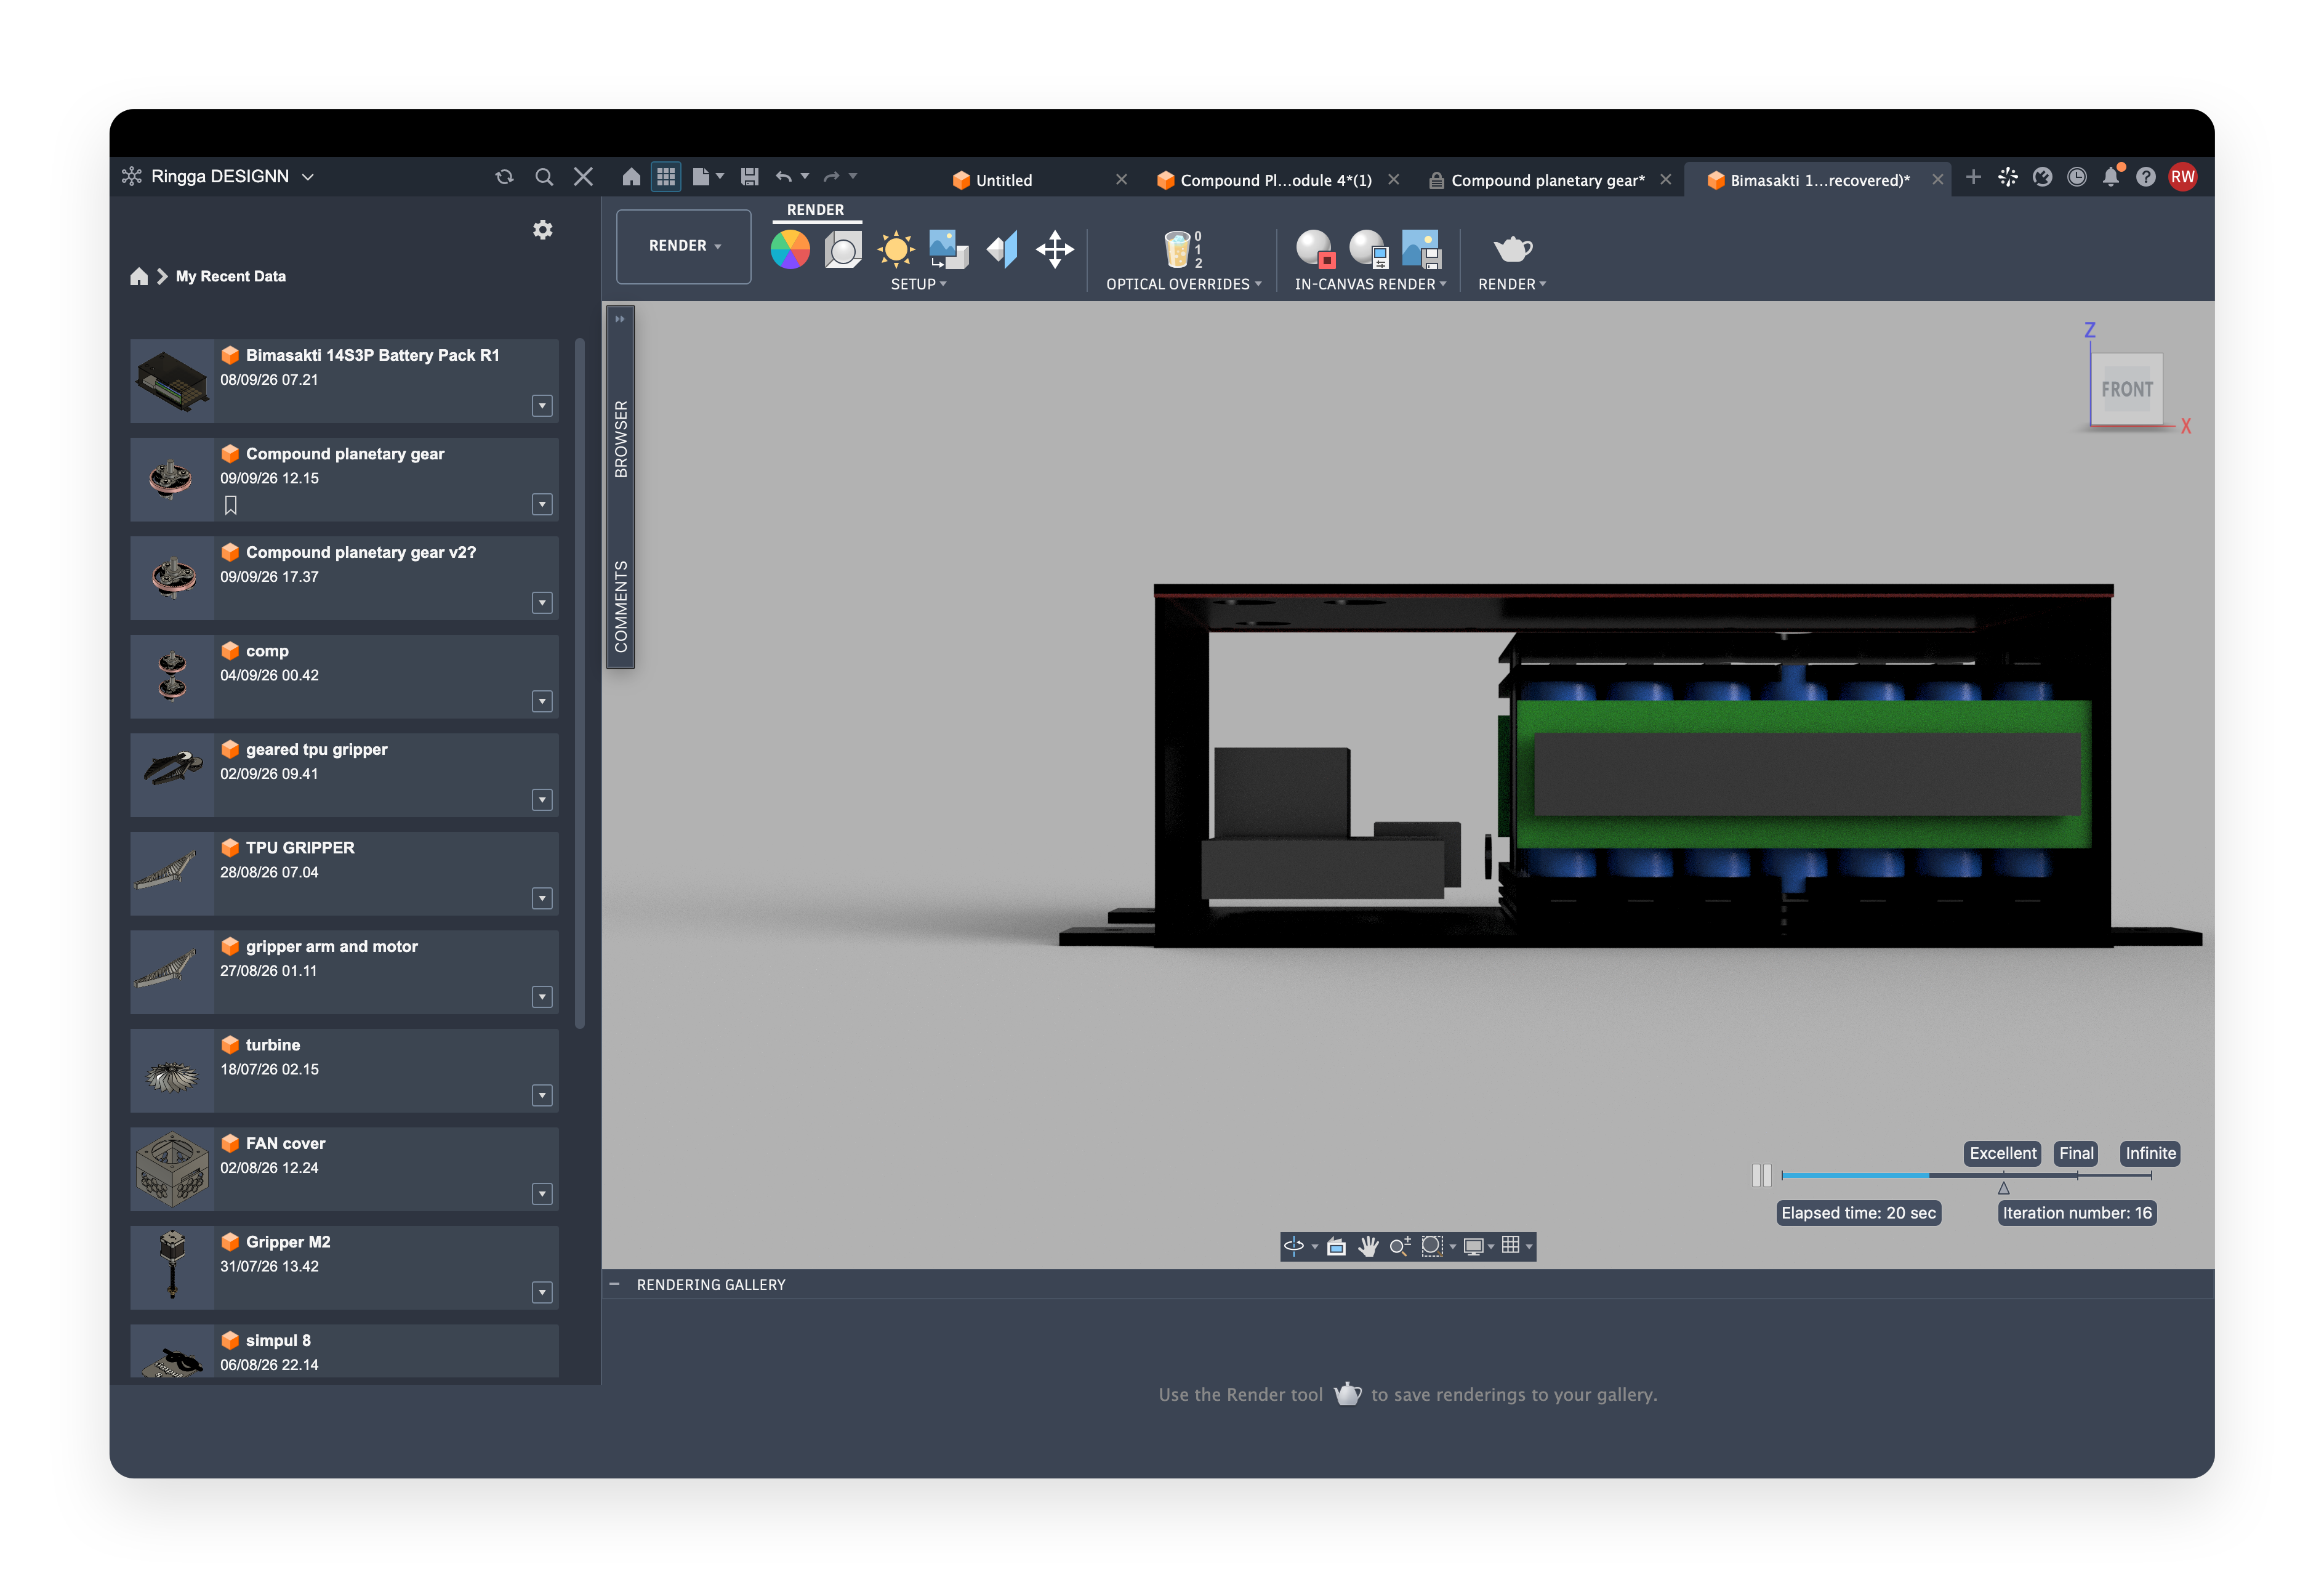Click the render quality progress slider

[1966, 1175]
